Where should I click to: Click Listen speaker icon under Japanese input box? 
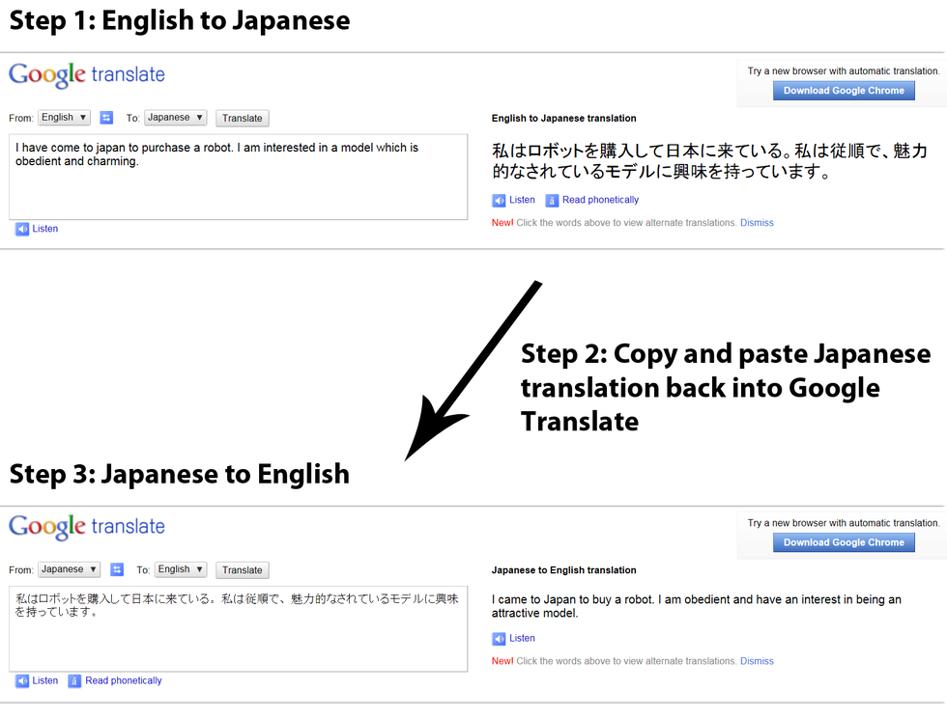pyautogui.click(x=22, y=680)
